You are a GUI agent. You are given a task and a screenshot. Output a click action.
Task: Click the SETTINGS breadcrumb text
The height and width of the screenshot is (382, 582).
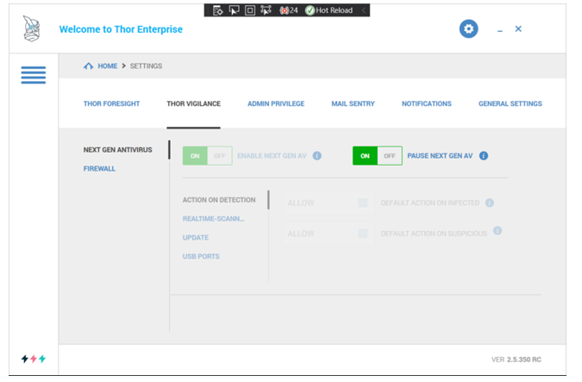tap(146, 66)
